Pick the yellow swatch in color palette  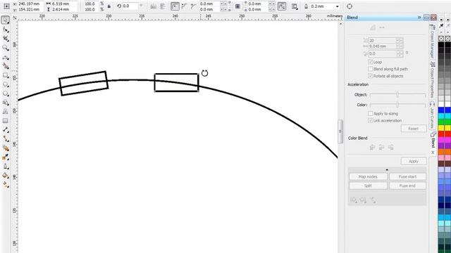point(441,128)
